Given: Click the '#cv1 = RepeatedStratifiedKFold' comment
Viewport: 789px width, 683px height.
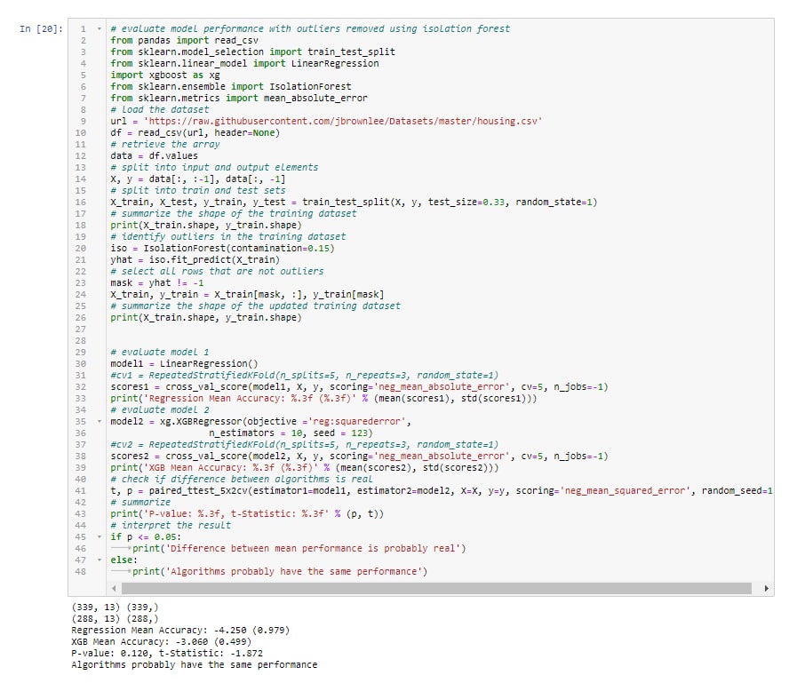Looking at the screenshot, I should click(305, 375).
